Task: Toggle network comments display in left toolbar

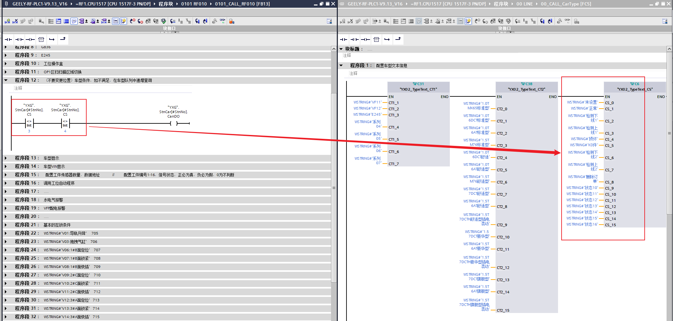Action: 115,21
